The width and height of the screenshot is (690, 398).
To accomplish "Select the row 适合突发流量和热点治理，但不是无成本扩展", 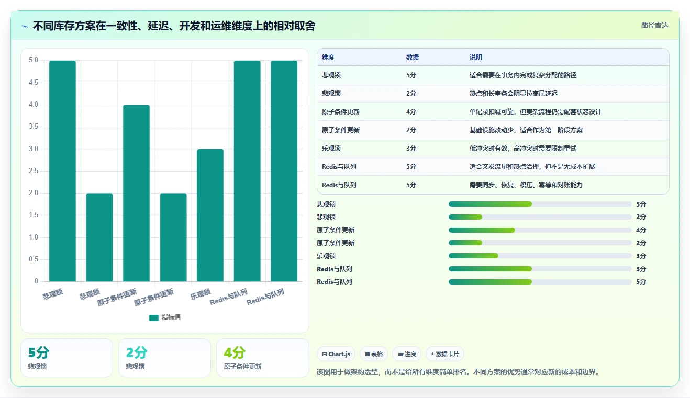I will [493, 166].
